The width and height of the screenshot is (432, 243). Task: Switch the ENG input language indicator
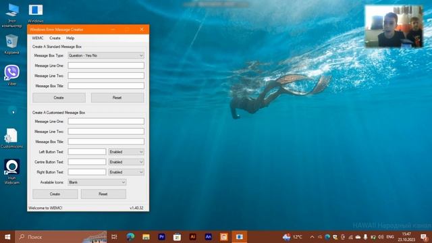(x=390, y=237)
